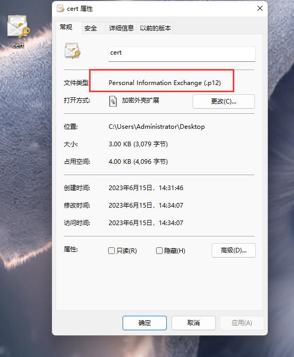Click the disabled 应用(A) button
Viewport: 294px width, 357px height.
241,323
